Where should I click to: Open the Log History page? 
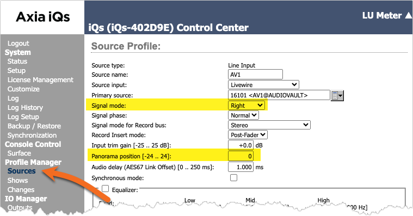pyautogui.click(x=25, y=108)
